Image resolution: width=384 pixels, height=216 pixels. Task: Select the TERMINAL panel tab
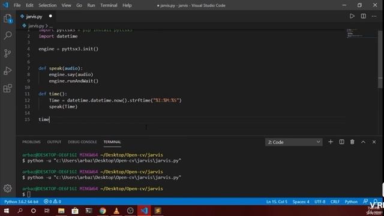coord(112,142)
